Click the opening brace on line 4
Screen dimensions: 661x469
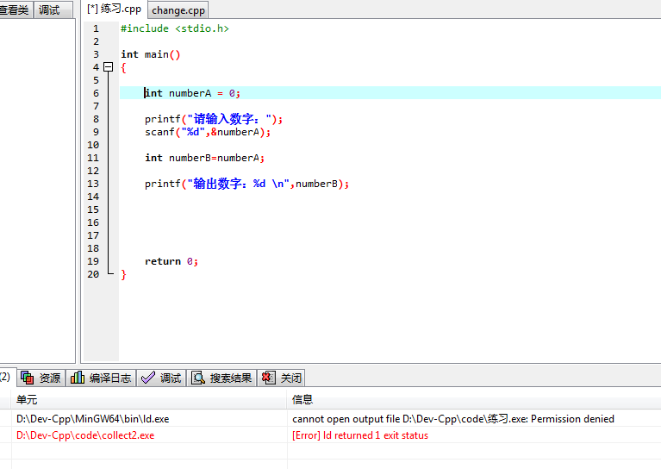(123, 67)
